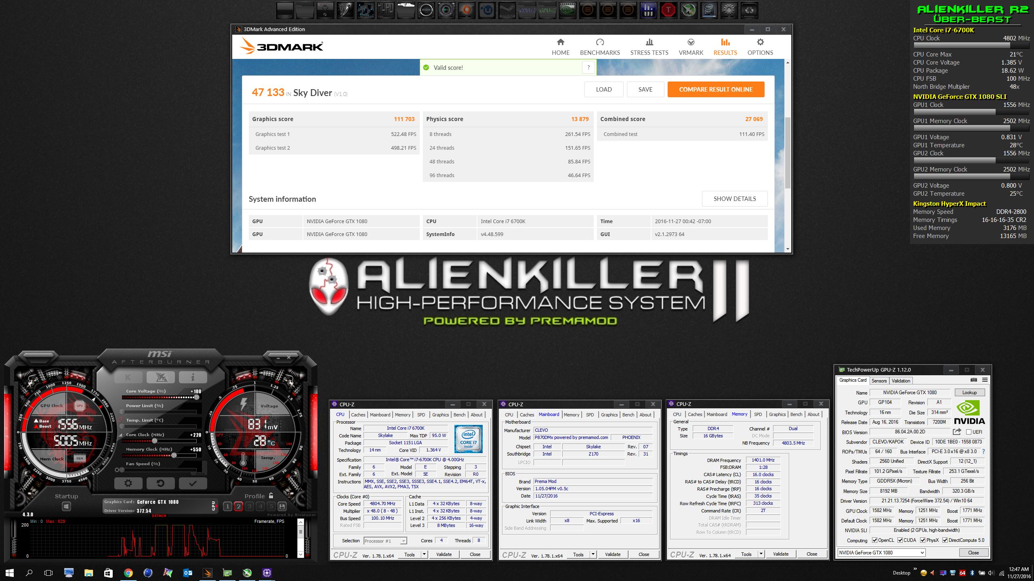The width and height of the screenshot is (1034, 581).
Task: Toggle the DirectCompute 5.0 checkbox in GPU-Z
Action: point(945,540)
